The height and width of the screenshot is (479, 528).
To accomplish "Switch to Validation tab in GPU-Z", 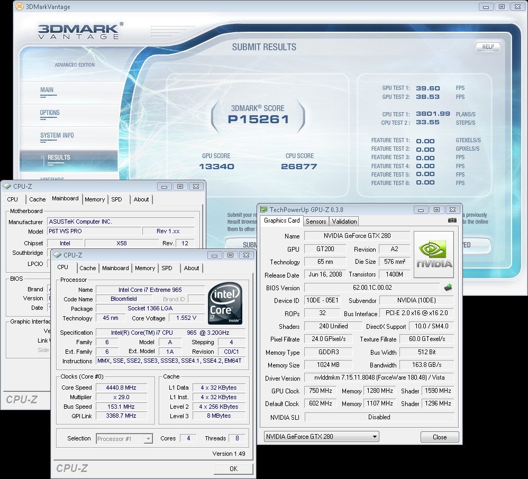I will click(344, 222).
